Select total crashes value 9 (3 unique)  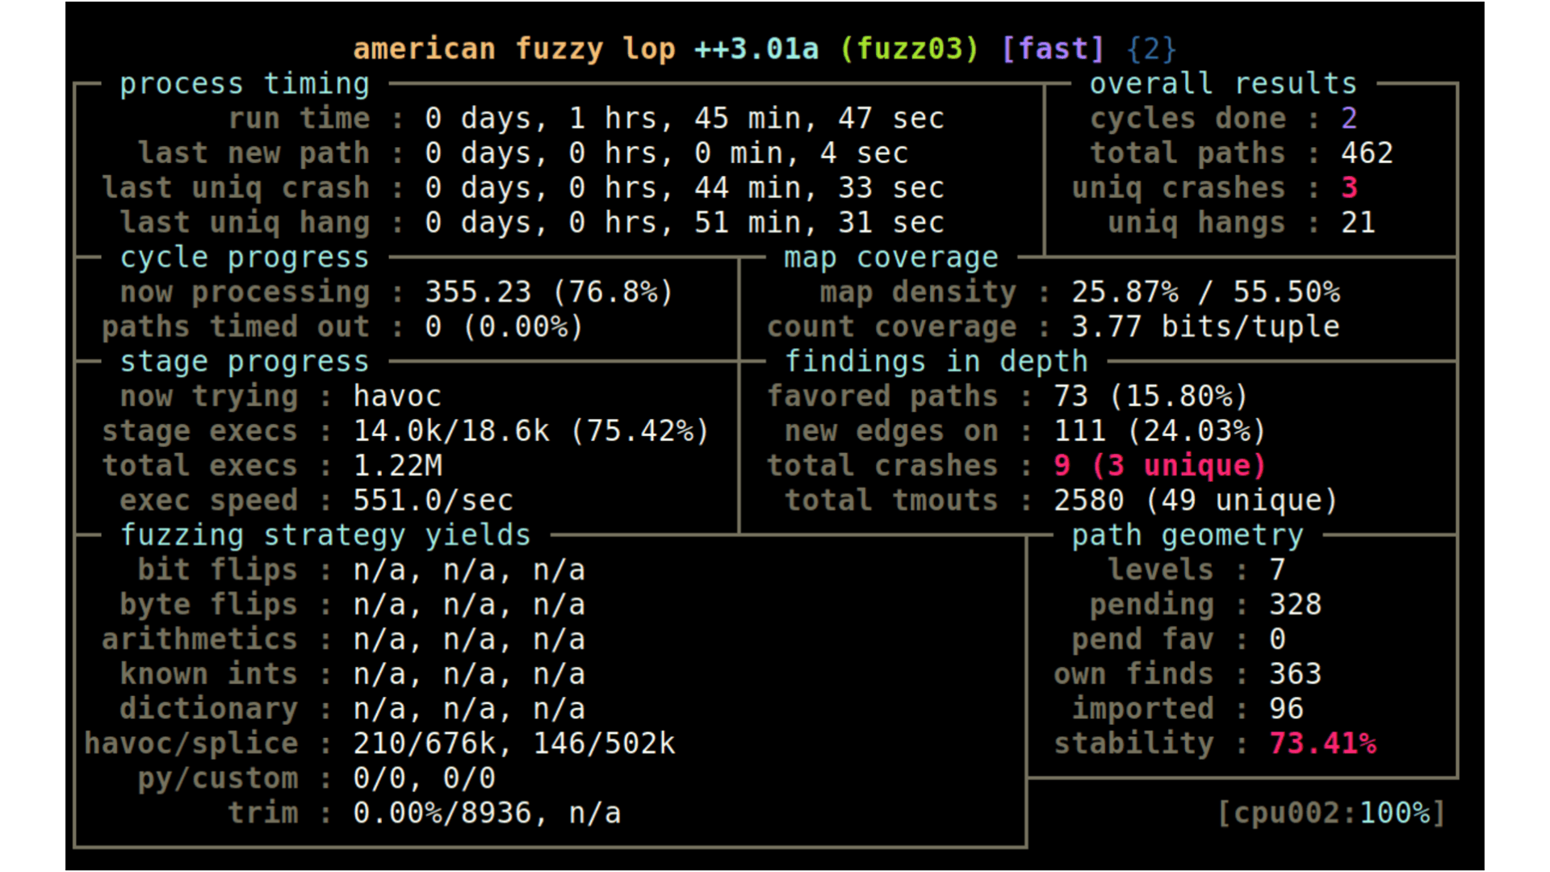point(1160,466)
